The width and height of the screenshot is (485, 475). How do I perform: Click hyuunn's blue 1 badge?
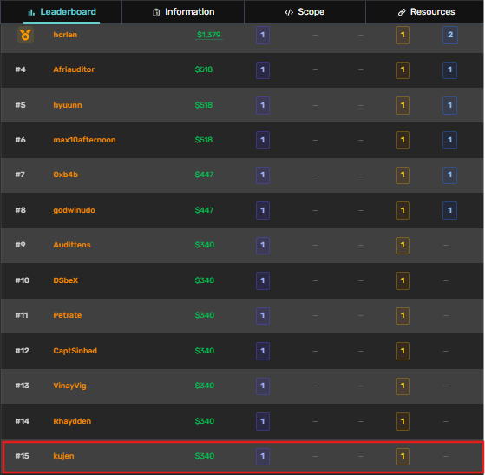450,105
